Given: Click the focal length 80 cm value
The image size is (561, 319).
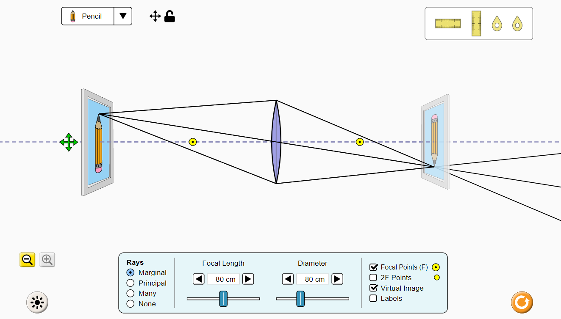Looking at the screenshot, I should (223, 279).
